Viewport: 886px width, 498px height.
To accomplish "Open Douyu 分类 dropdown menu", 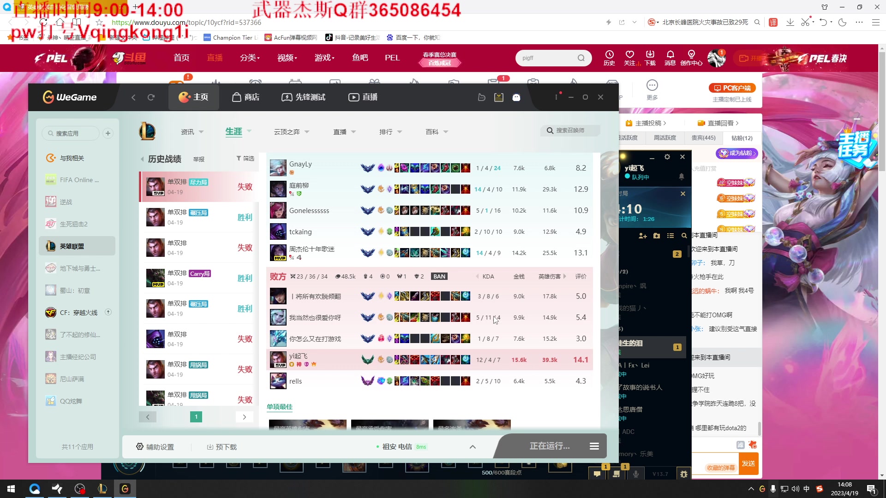I will pyautogui.click(x=250, y=58).
